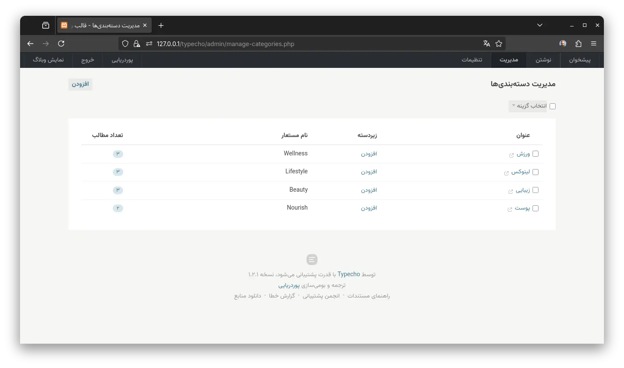Click the translate page icon in address bar
624x368 pixels.
(486, 44)
